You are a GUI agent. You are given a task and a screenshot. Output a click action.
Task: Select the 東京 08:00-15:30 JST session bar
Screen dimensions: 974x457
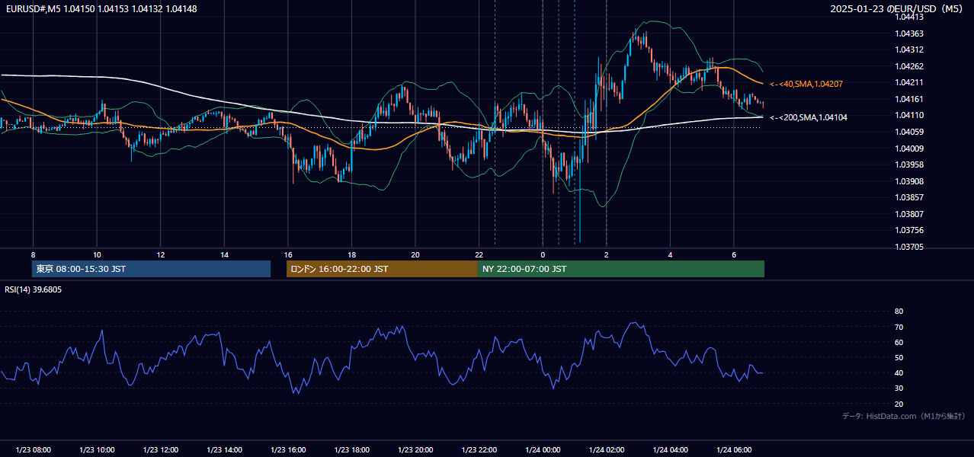[x=152, y=269]
